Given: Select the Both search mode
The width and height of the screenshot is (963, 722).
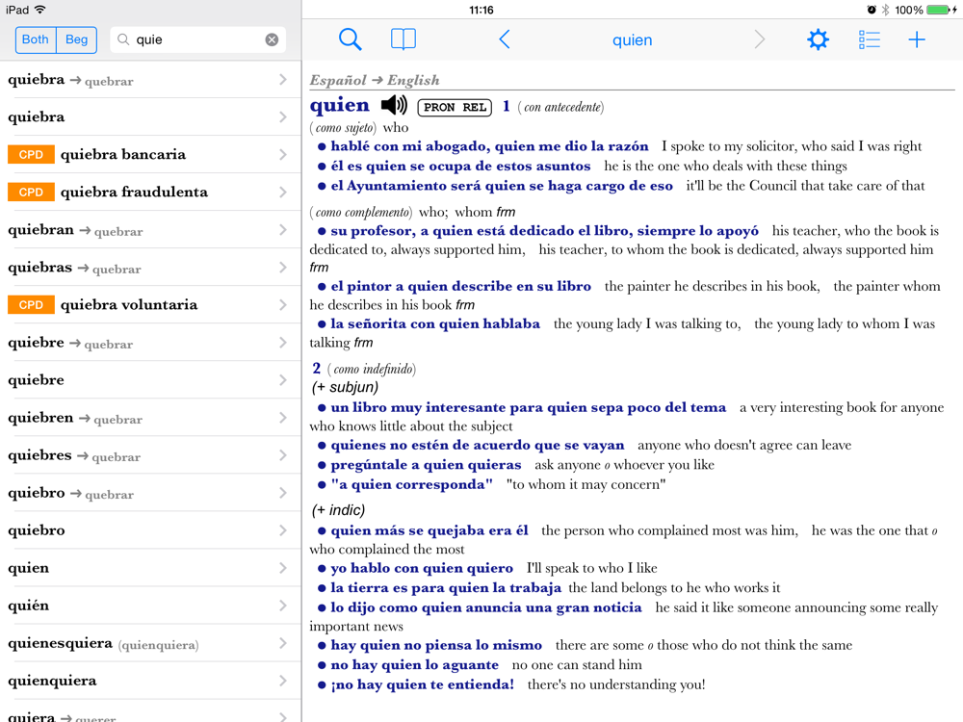Looking at the screenshot, I should (35, 39).
